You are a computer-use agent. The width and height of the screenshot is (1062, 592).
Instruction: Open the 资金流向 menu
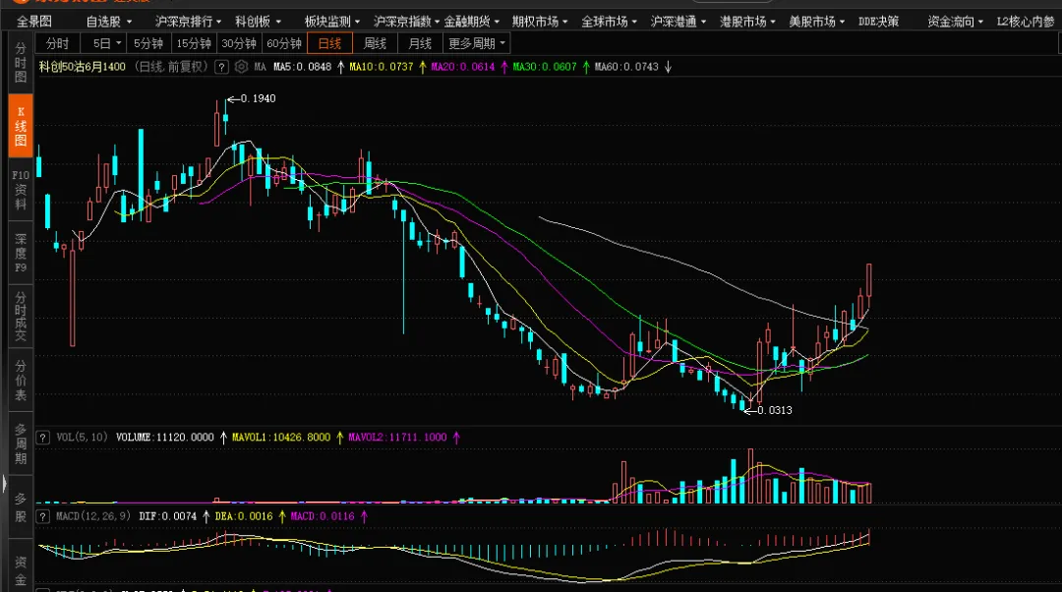point(955,22)
